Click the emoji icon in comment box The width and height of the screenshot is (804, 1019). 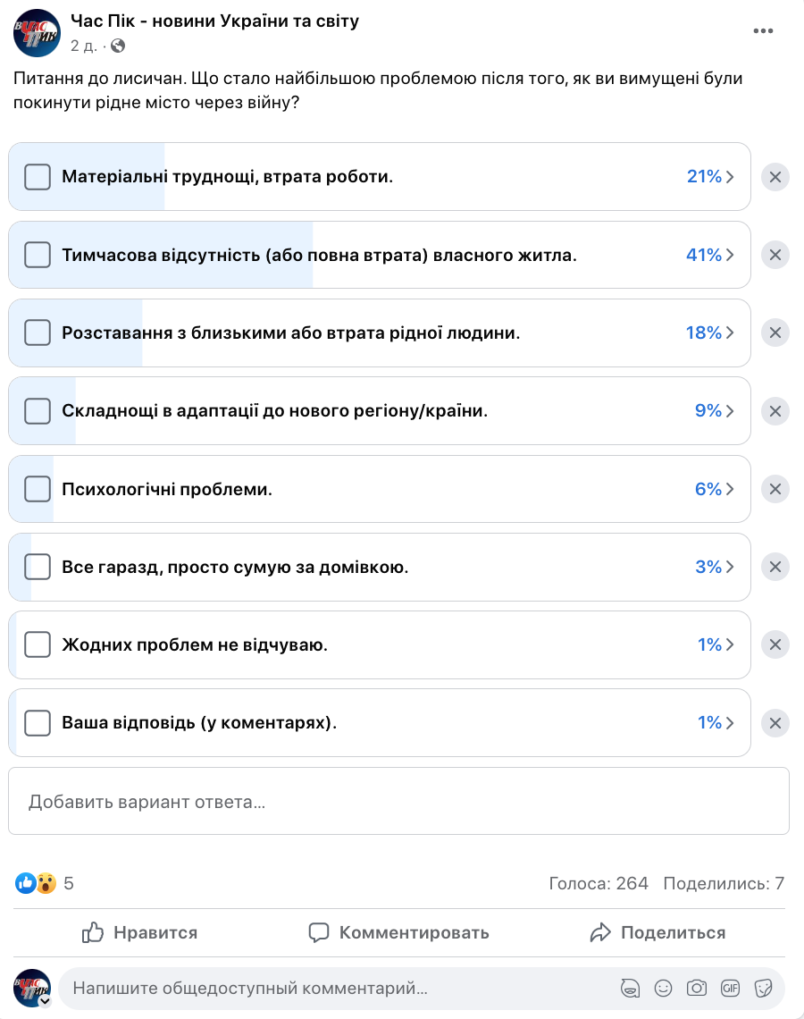click(x=663, y=988)
